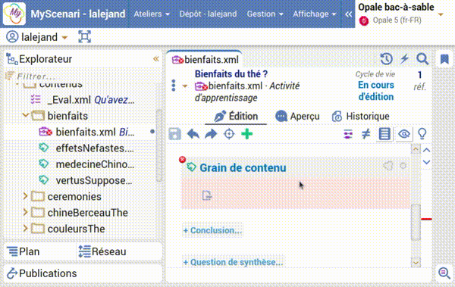This screenshot has width=455, height=287.
Task: Click the Save disk icon
Action: pos(174,134)
